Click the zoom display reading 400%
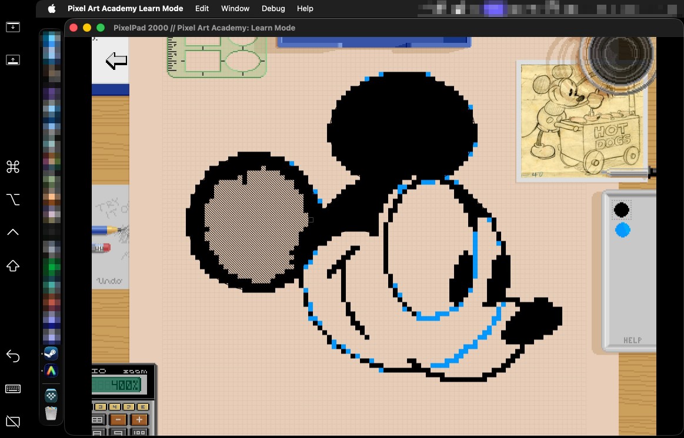The width and height of the screenshot is (684, 438). (x=117, y=385)
